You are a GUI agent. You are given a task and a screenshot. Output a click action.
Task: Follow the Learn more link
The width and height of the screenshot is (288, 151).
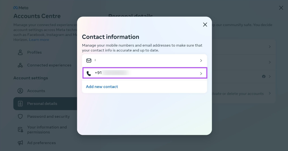(39, 40)
